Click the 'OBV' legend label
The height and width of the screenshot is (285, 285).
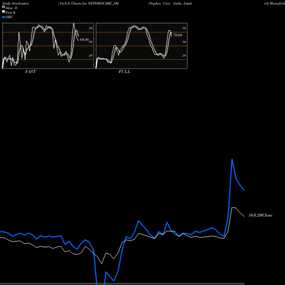(x=9, y=17)
